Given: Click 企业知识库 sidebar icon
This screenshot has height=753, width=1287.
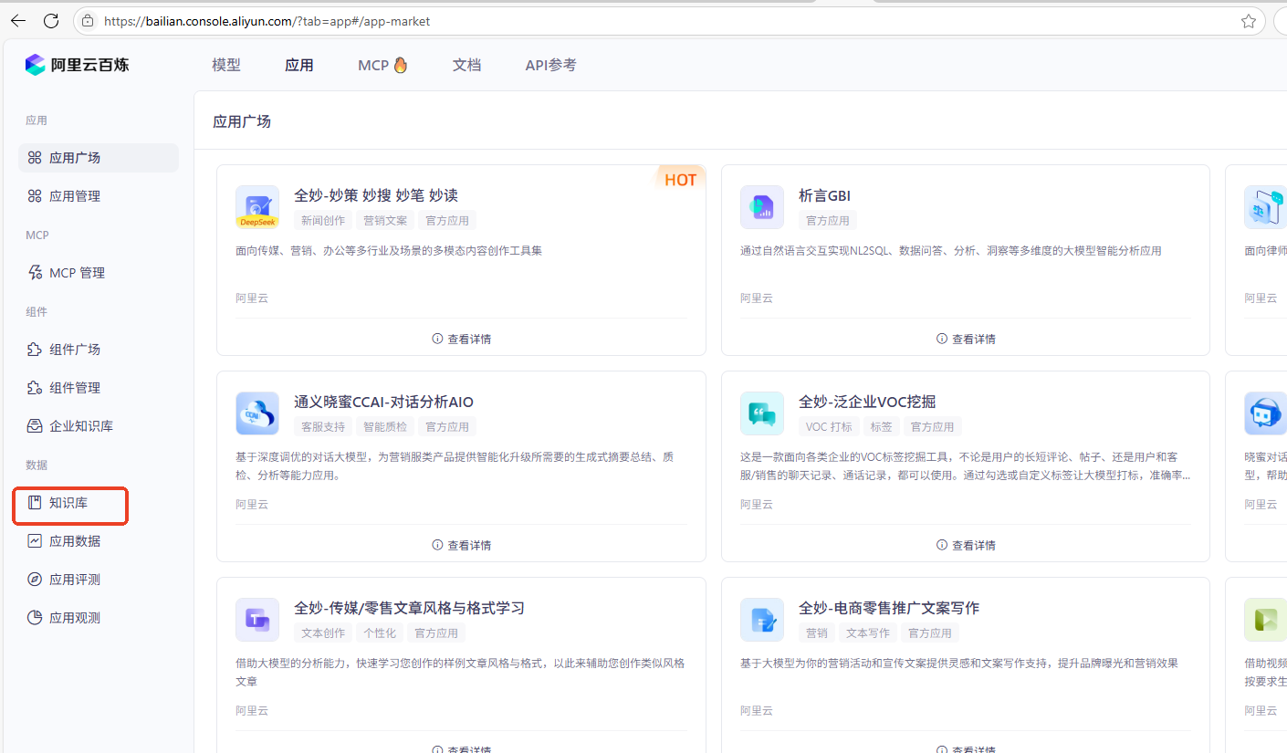Looking at the screenshot, I should tap(35, 426).
